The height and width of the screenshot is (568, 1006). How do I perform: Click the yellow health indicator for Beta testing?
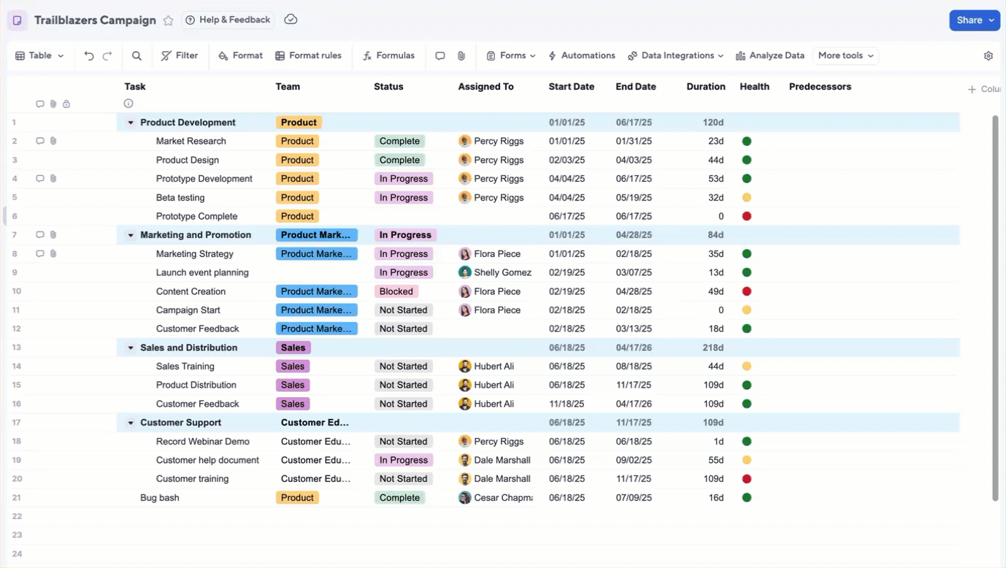pyautogui.click(x=746, y=197)
